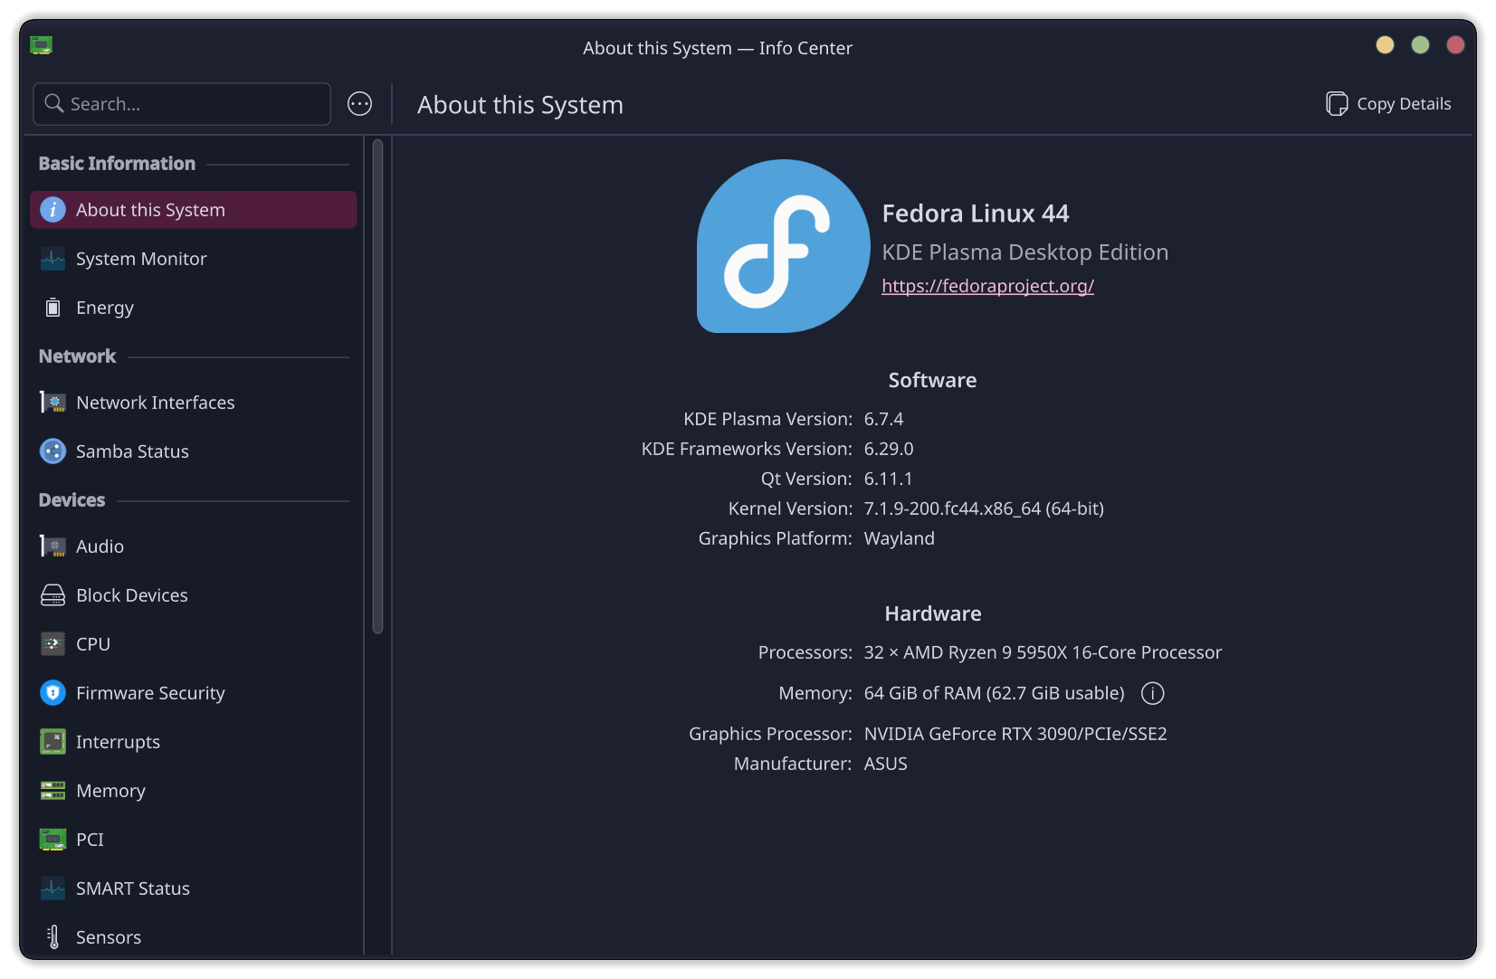View the SMART Status page
Viewport: 1496px width, 979px height.
tap(193, 889)
